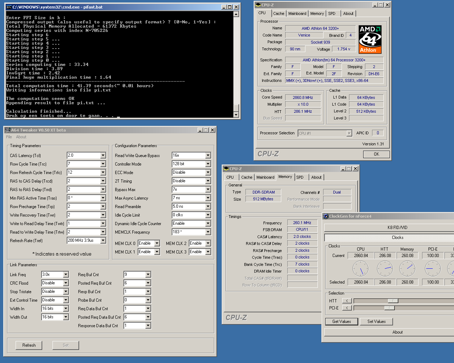Open the Width In 16 bits dropdown

[66, 308]
